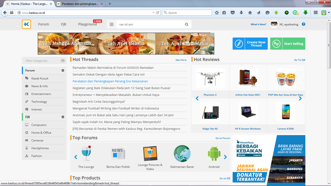Select Entertainment in the Forum sidebar
The image size is (331, 186).
pos(41,94)
